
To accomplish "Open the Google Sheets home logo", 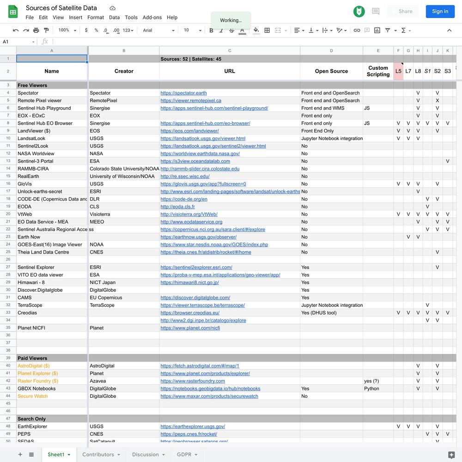I will [x=12, y=12].
